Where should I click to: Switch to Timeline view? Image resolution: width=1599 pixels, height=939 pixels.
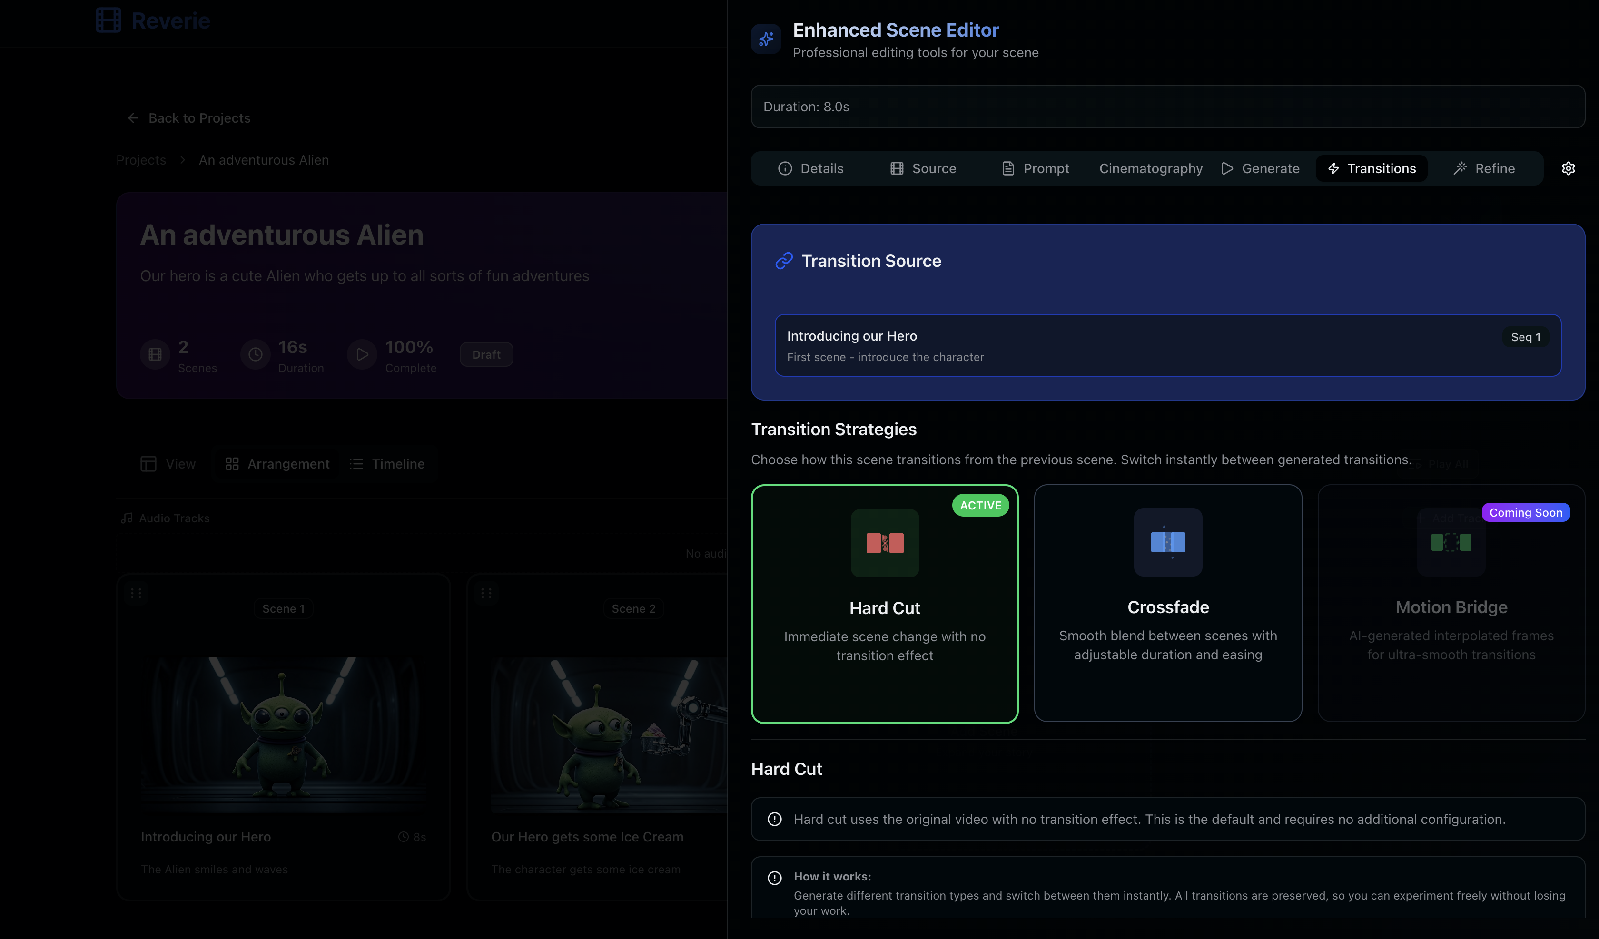click(x=387, y=464)
